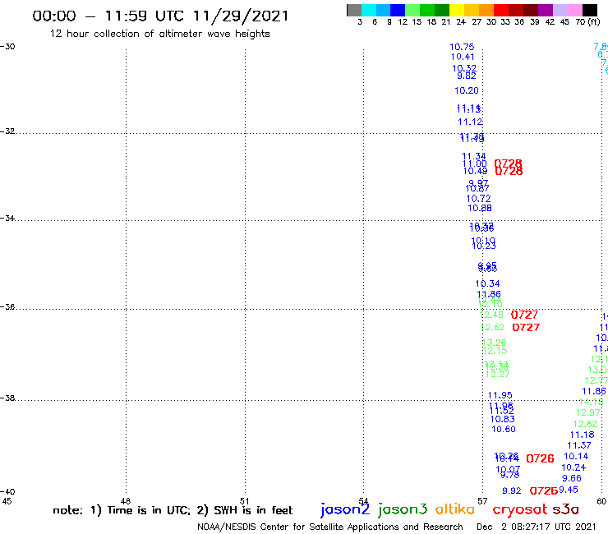The height and width of the screenshot is (534, 608).
Task: Click the yellow legend swatch for 21-24 ft
Action: (457, 10)
